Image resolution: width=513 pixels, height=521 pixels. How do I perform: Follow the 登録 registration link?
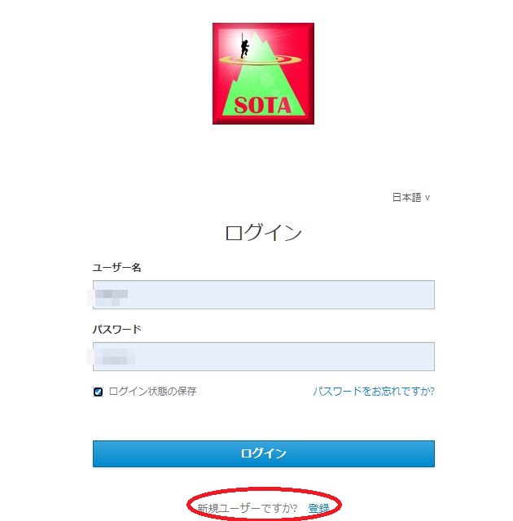(x=318, y=508)
